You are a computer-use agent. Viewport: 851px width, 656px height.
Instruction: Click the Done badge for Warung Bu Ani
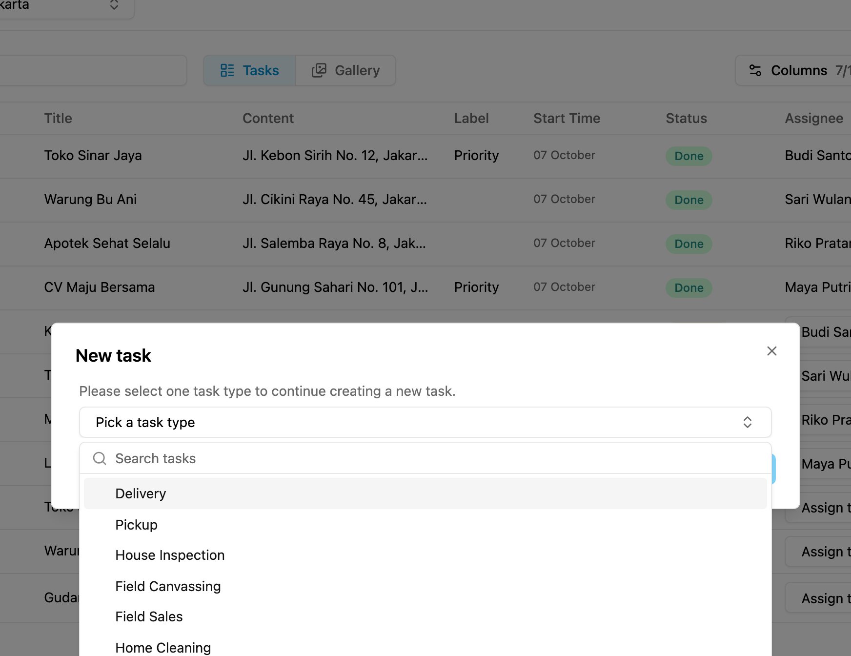pos(689,200)
